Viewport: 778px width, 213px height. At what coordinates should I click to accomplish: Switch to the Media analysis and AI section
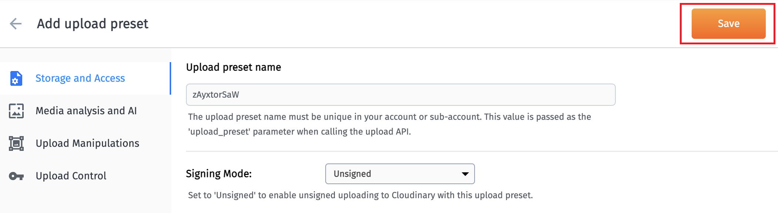[x=85, y=111]
